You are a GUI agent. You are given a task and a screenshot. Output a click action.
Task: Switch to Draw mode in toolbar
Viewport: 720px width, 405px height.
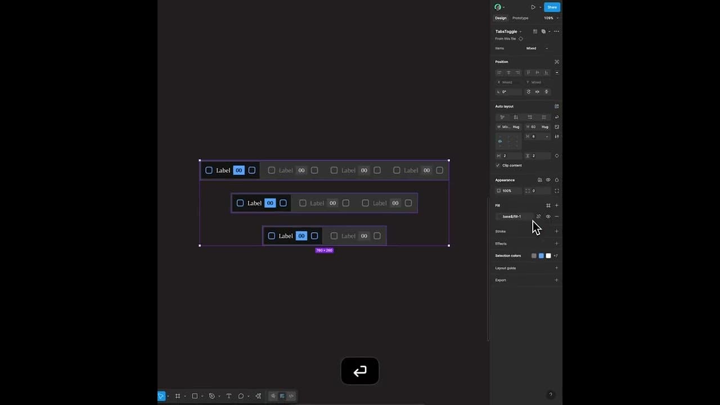(273, 396)
